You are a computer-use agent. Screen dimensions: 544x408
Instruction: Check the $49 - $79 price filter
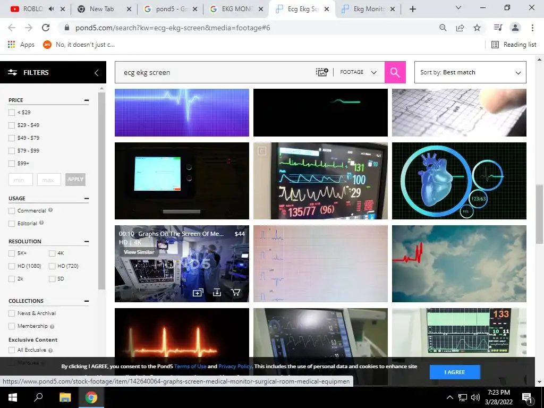point(12,138)
